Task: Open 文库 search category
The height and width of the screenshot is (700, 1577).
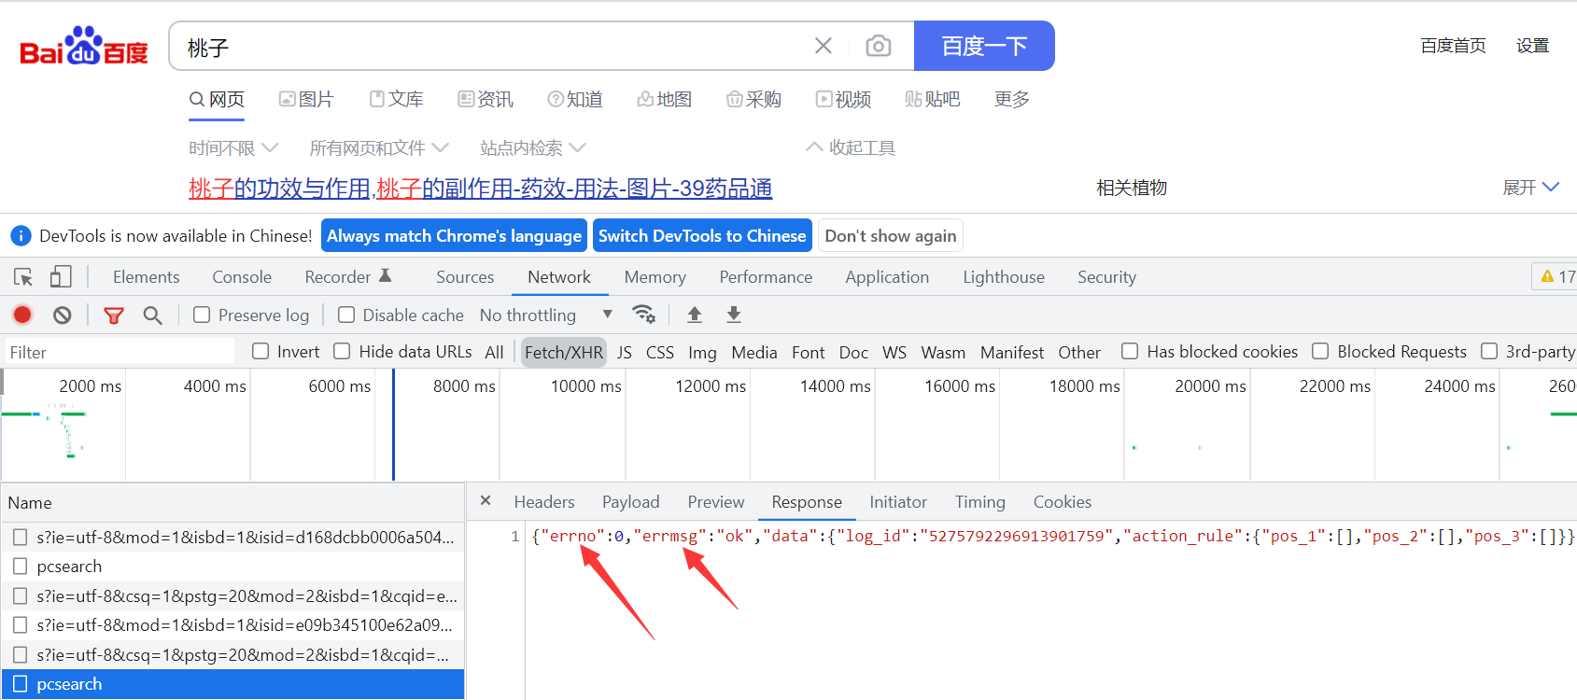Action: [396, 99]
